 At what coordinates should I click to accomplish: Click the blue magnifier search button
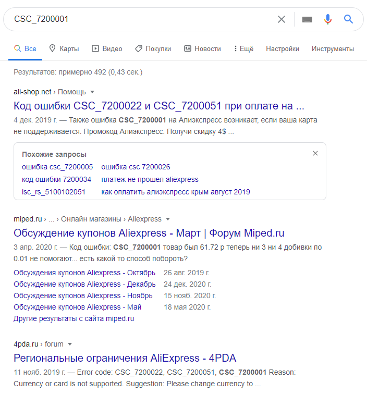click(x=348, y=19)
